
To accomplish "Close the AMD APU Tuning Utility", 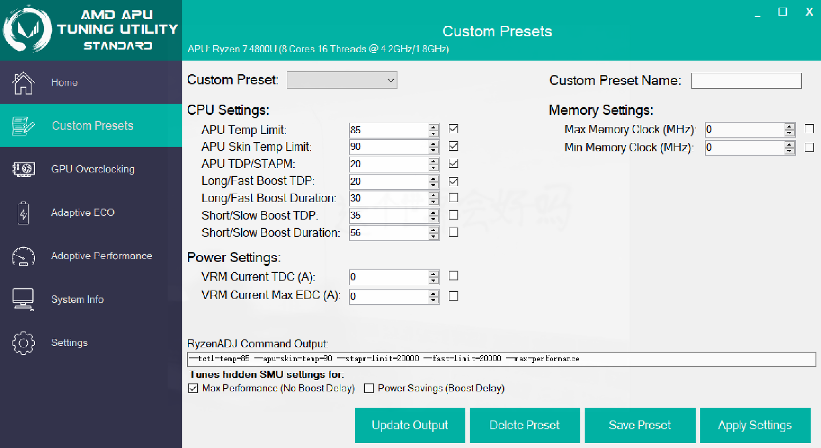I will click(x=809, y=12).
